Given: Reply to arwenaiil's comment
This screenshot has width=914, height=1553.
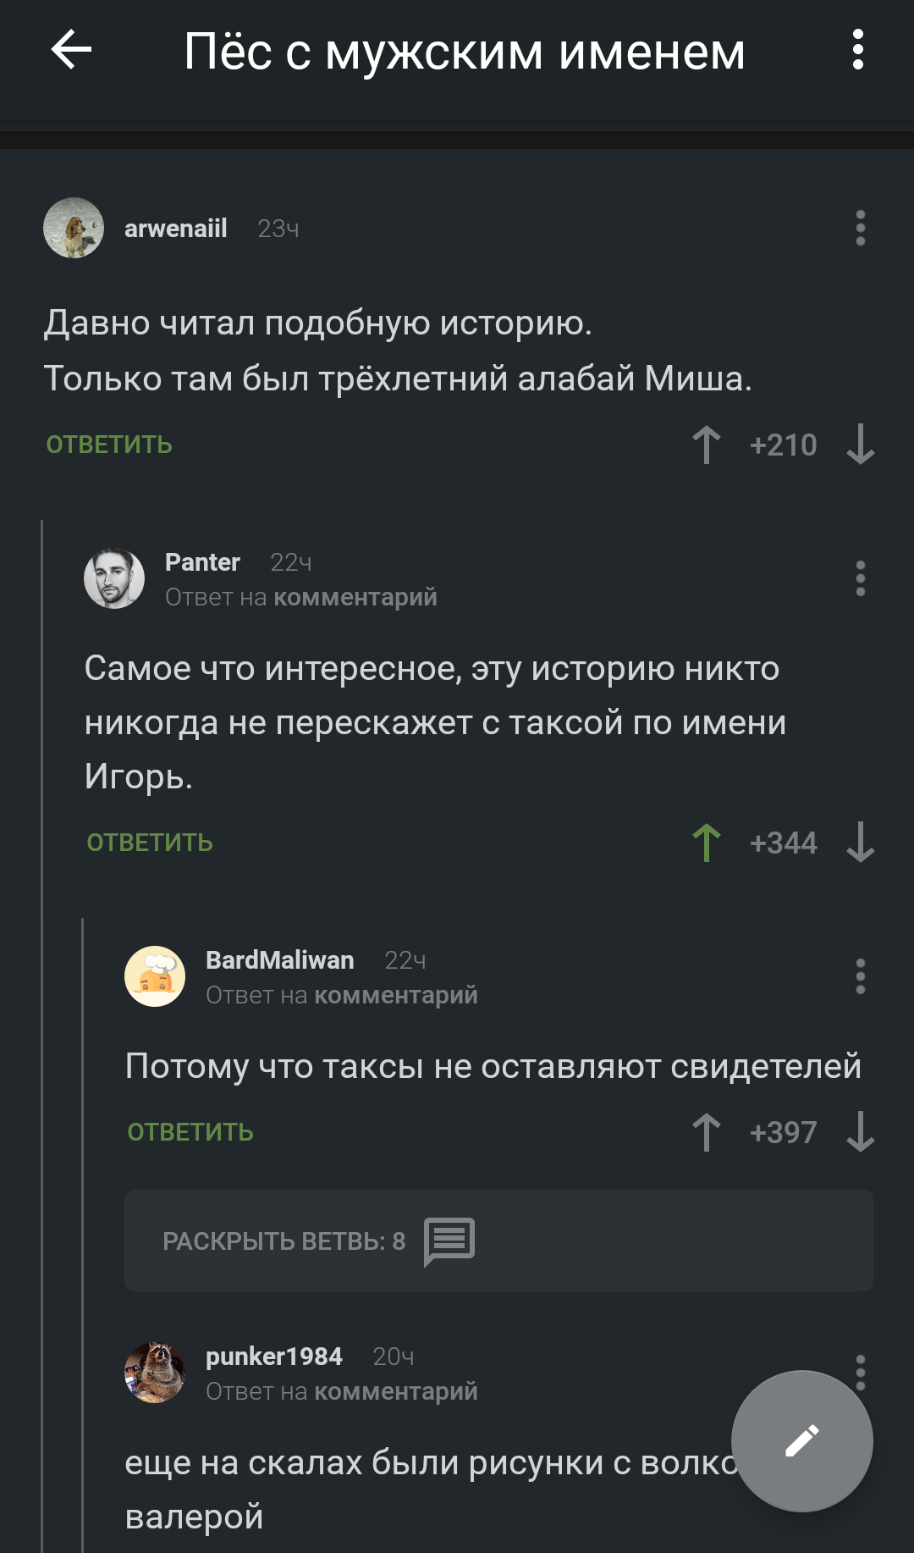Looking at the screenshot, I should (x=109, y=445).
